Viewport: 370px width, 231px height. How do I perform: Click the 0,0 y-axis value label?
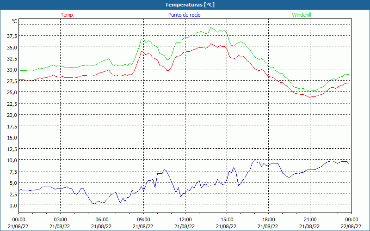pyautogui.click(x=13, y=205)
